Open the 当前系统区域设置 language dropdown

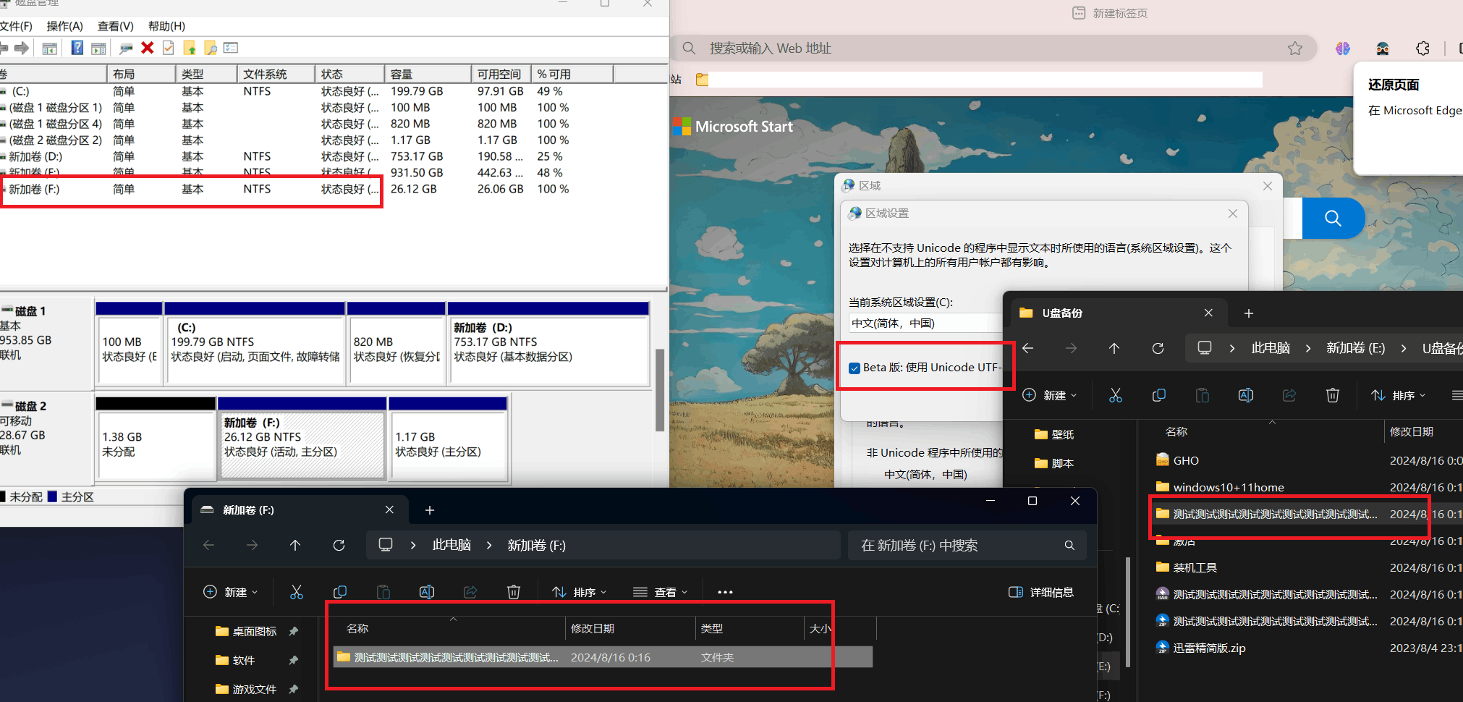925,322
